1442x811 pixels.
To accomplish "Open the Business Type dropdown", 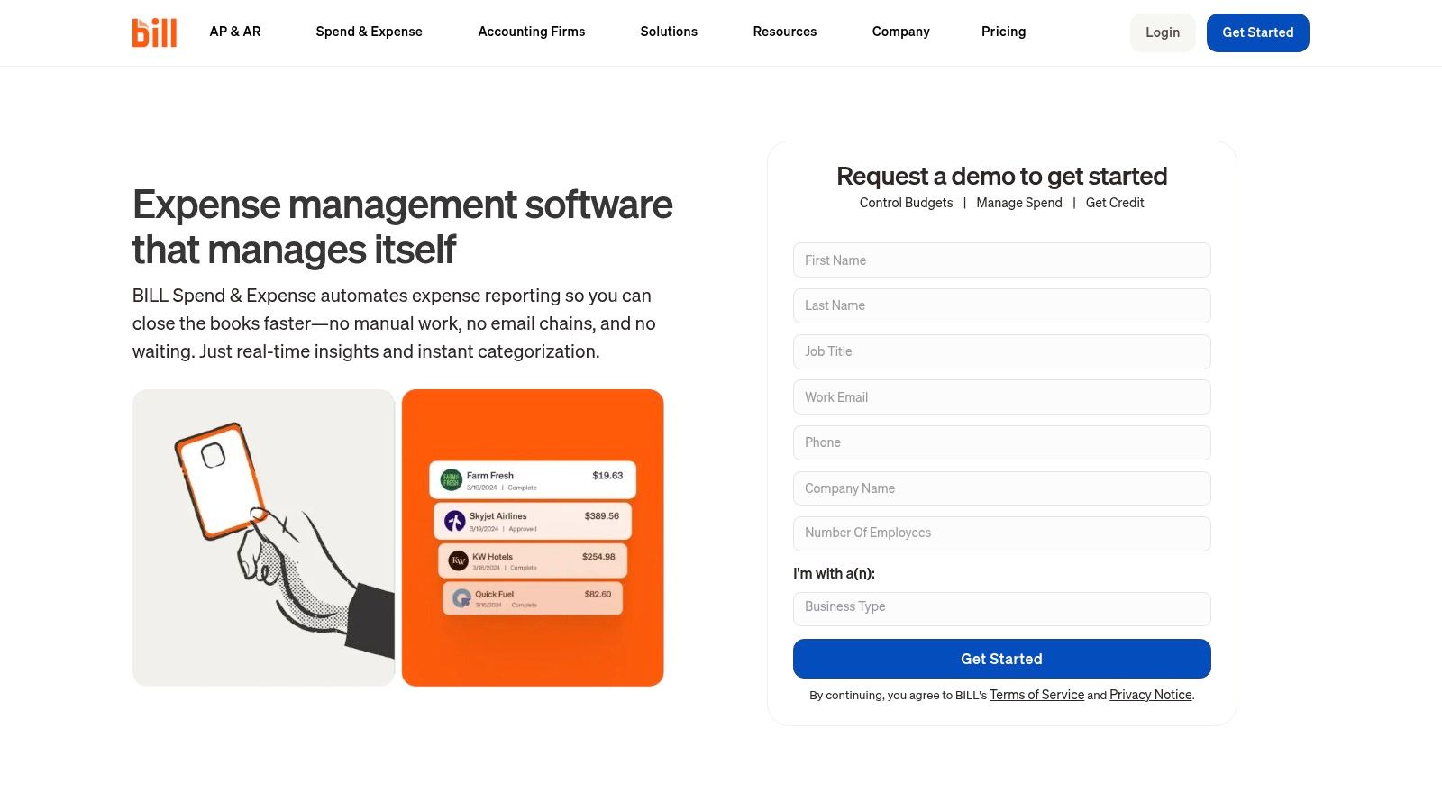I will [1002, 608].
